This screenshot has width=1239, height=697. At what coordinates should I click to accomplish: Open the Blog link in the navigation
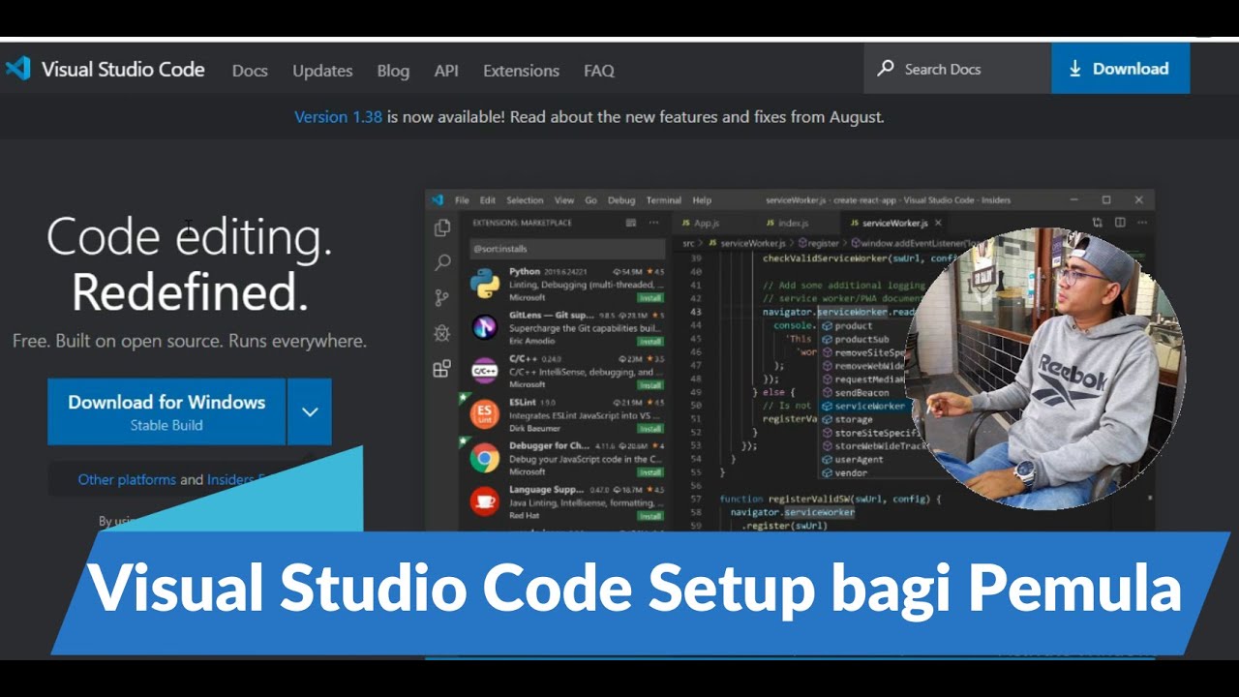pyautogui.click(x=393, y=71)
